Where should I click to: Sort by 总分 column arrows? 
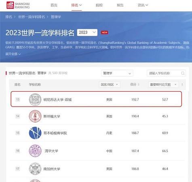(x=139, y=85)
